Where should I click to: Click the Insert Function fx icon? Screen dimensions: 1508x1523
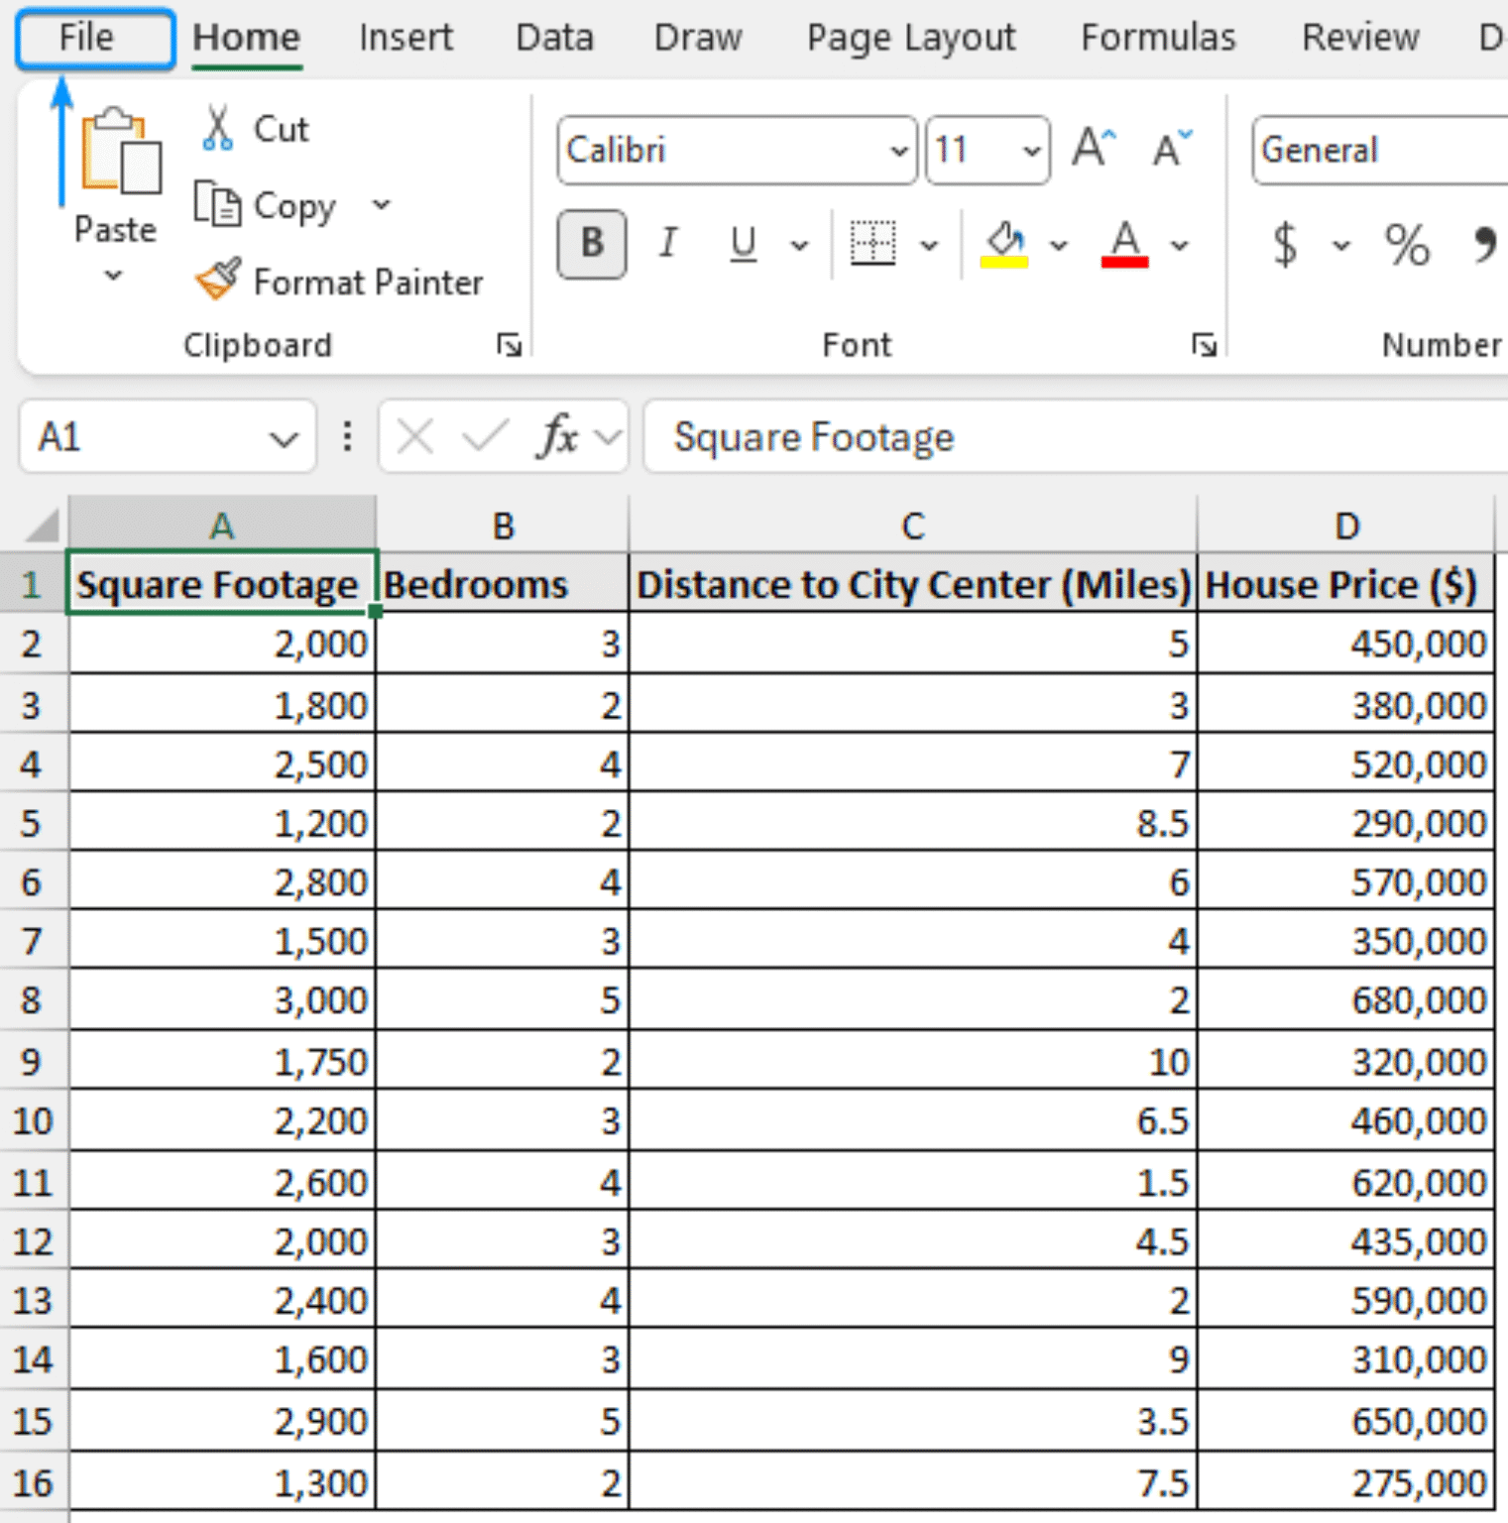[x=557, y=436]
